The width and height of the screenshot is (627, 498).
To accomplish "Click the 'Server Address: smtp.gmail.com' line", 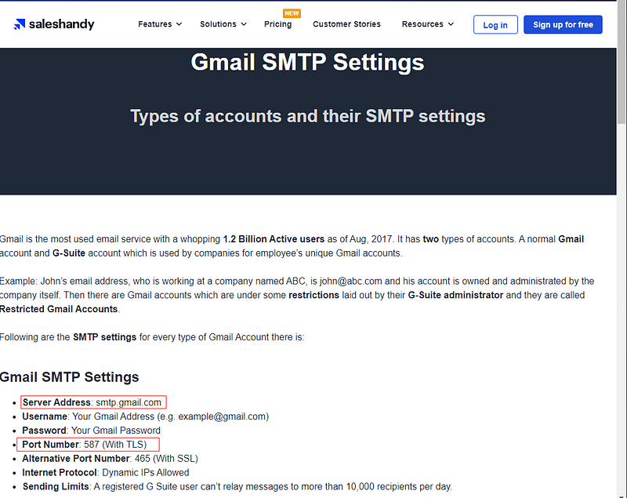I will point(93,402).
